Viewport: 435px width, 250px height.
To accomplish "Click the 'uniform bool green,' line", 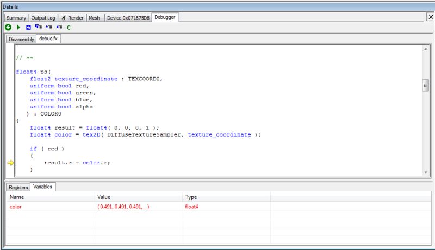I will (63, 93).
